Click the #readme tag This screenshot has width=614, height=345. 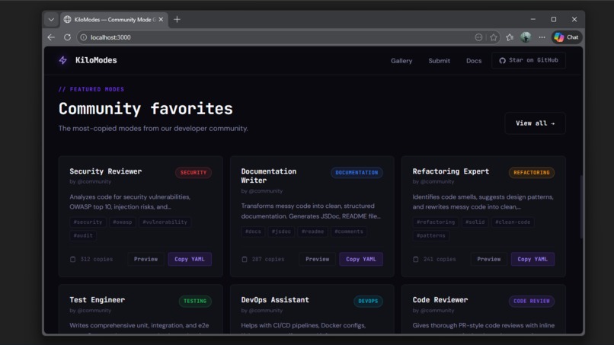tap(312, 232)
